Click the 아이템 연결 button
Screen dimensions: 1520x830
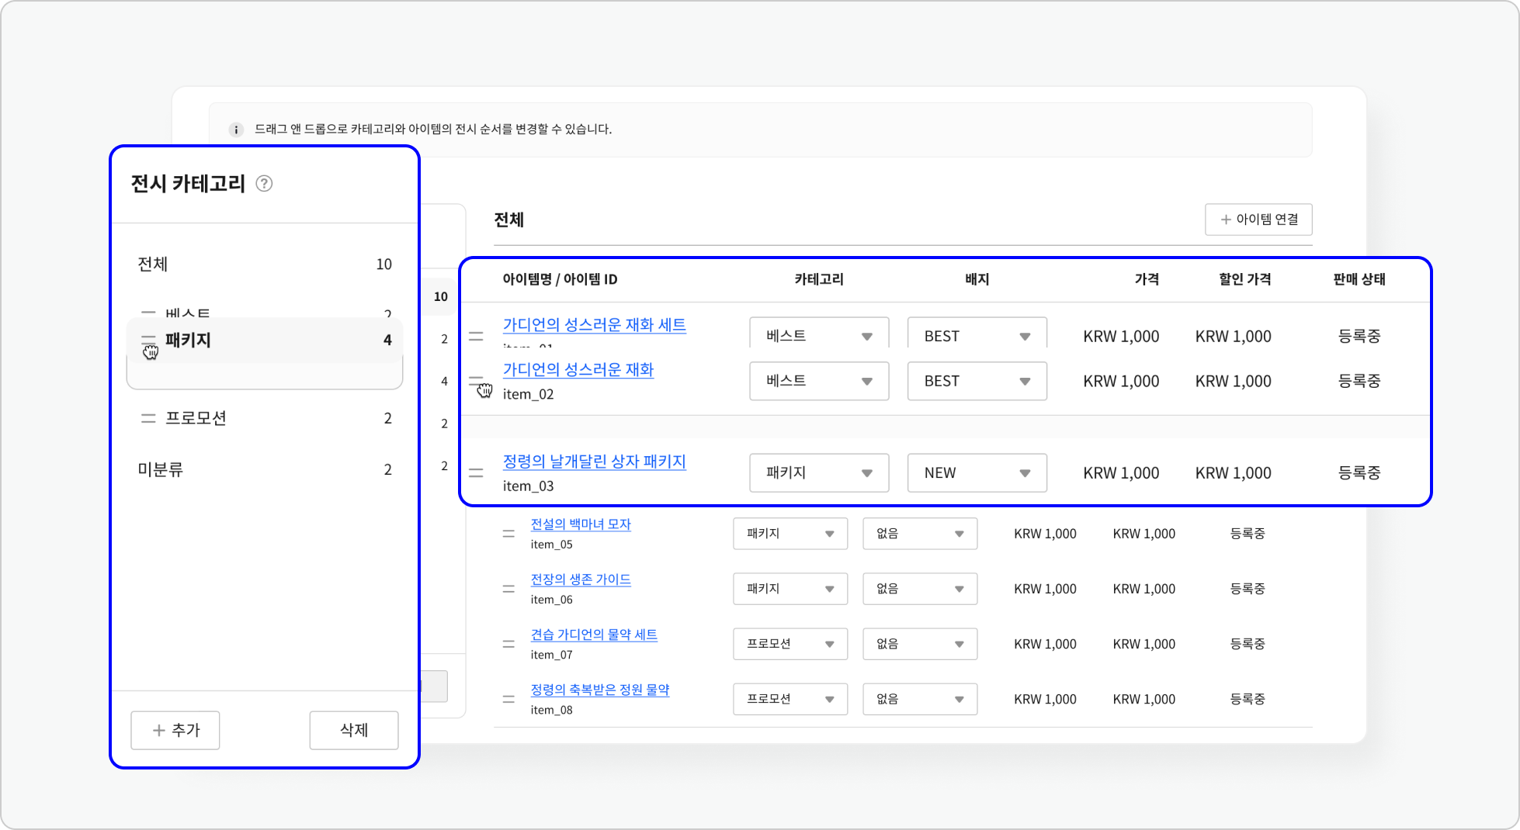pos(1258,220)
